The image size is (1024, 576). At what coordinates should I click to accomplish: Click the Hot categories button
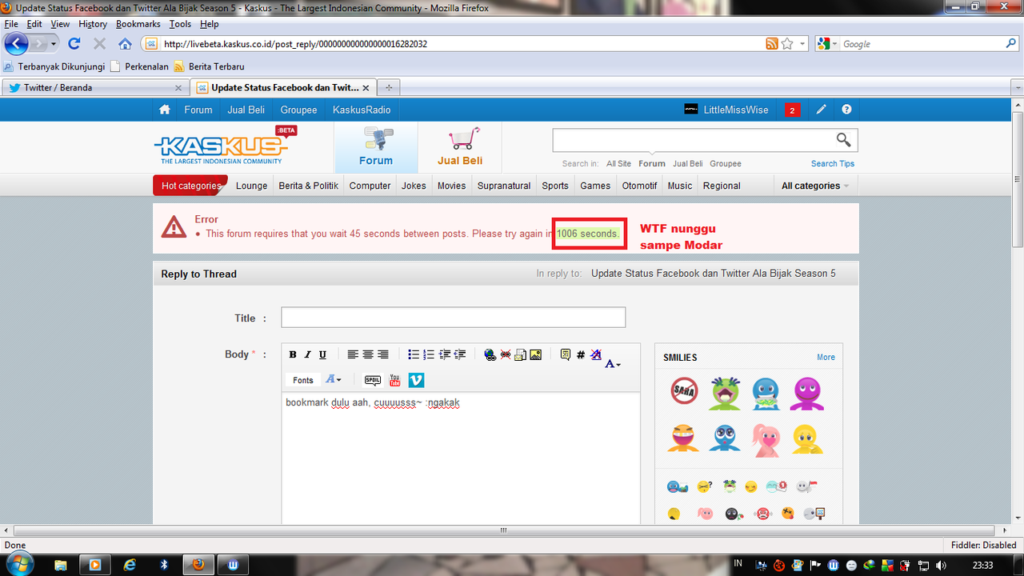[x=190, y=186]
